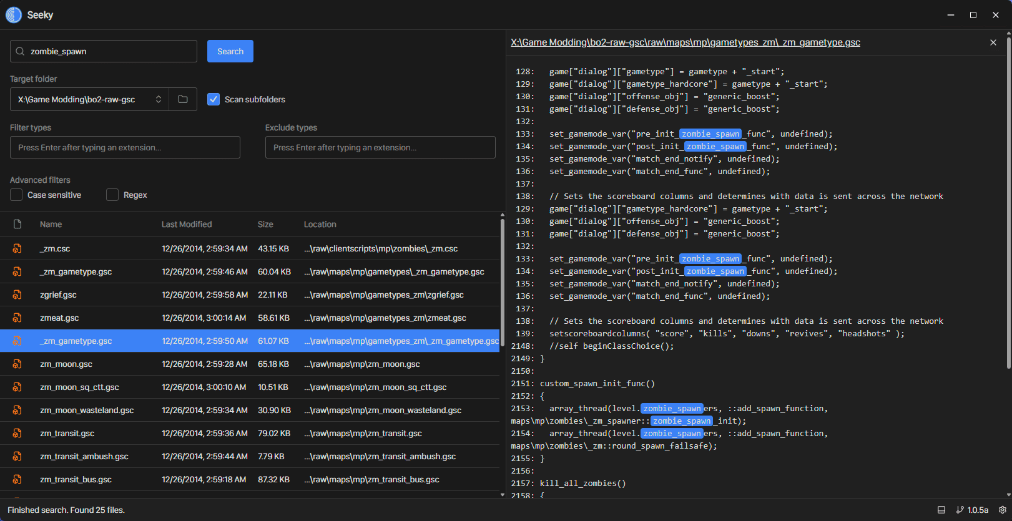Uncheck the Scan subfolders checkbox
The height and width of the screenshot is (521, 1012).
(214, 99)
